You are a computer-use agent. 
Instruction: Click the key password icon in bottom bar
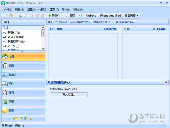tap(21, 118)
